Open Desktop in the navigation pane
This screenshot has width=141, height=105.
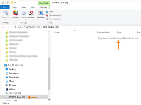(x=11, y=69)
